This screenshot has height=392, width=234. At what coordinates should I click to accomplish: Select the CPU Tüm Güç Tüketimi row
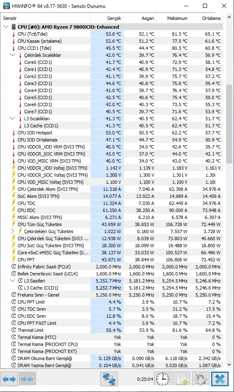pyautogui.click(x=112, y=224)
